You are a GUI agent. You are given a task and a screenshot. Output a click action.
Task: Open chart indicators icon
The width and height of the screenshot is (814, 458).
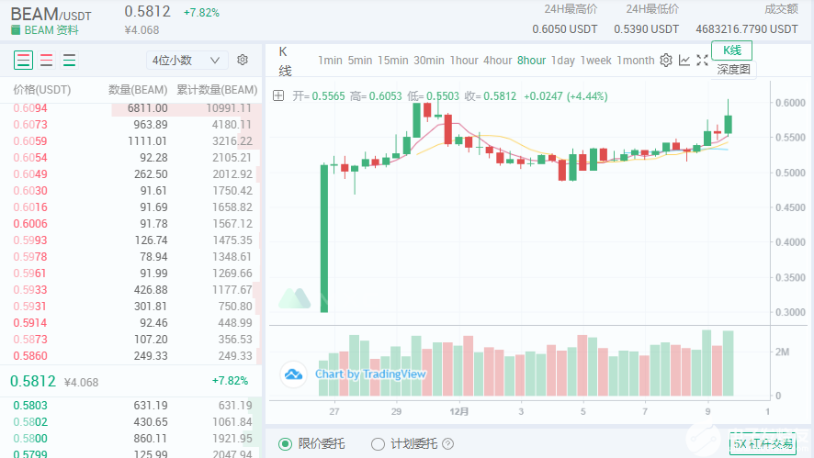(x=684, y=61)
